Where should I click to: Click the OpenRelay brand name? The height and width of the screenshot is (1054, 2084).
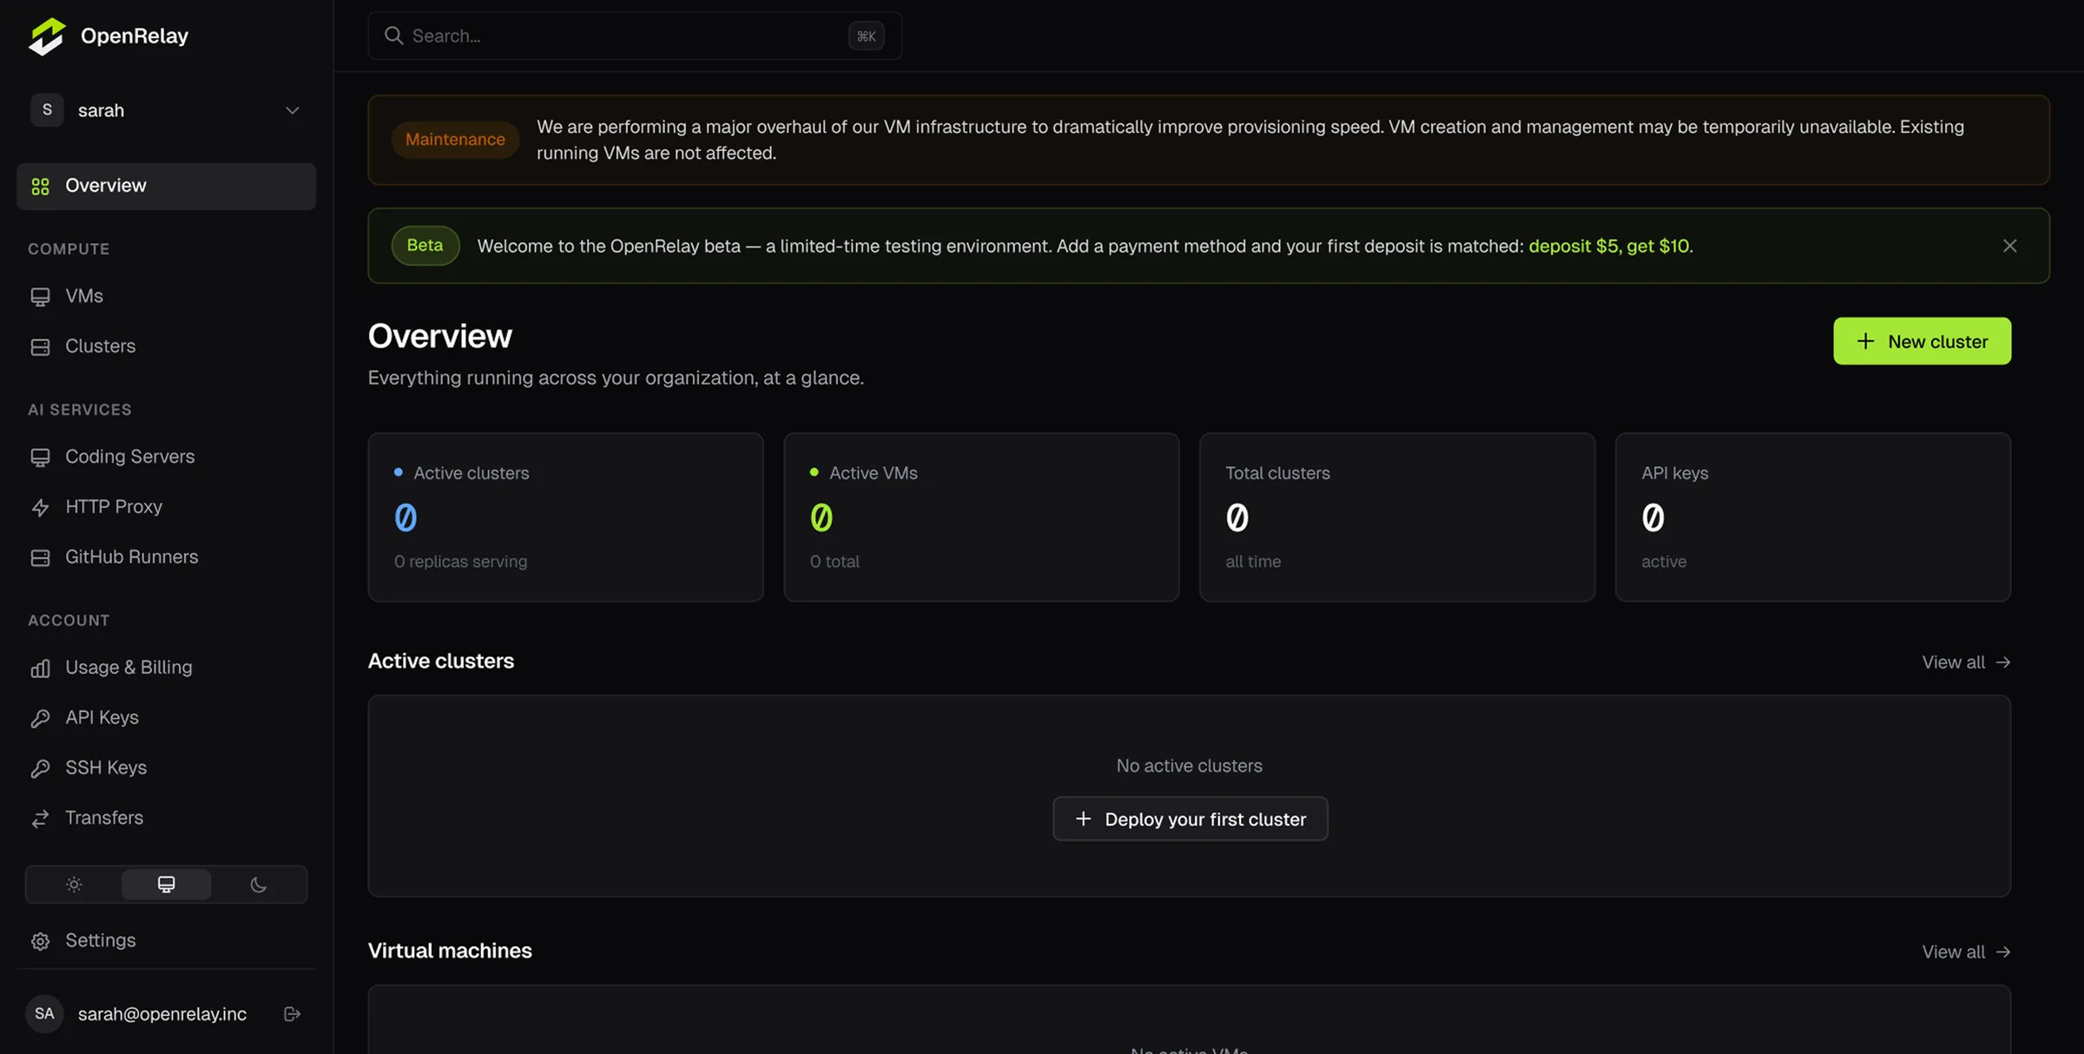click(x=135, y=36)
